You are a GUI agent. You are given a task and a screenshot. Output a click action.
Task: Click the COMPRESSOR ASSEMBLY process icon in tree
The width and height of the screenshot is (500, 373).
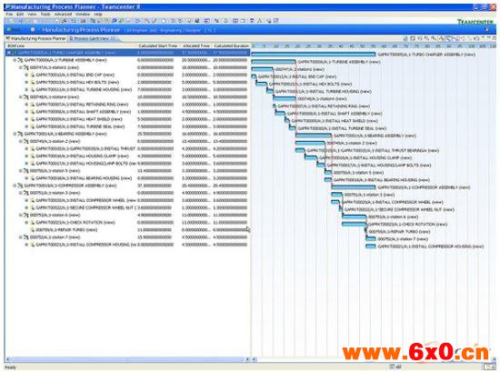(20, 186)
